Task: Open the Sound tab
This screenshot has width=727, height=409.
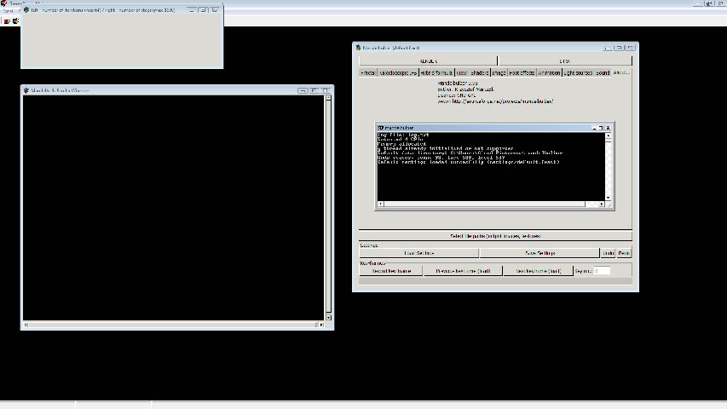Action: [603, 72]
